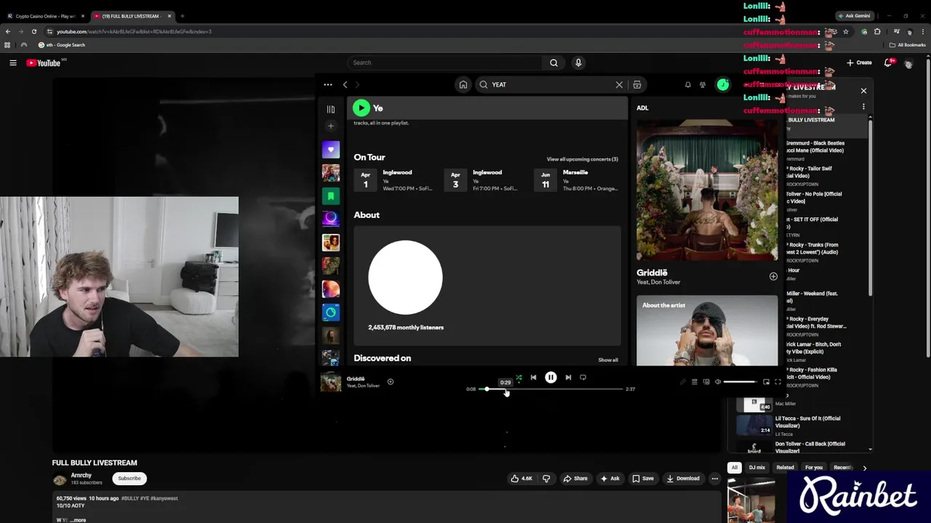Open Spotify queue icon
This screenshot has height=523, width=931.
pos(695,382)
